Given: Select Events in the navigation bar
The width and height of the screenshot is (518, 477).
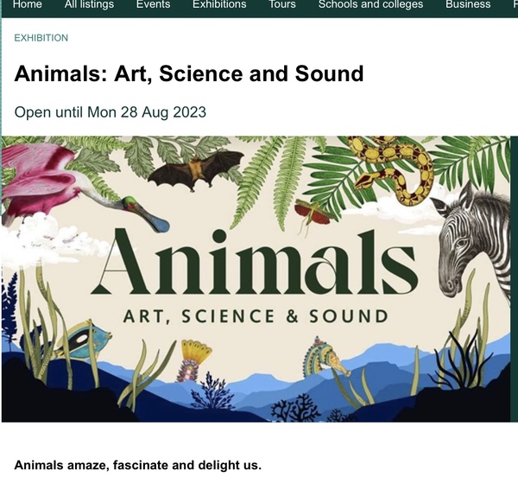Looking at the screenshot, I should [154, 4].
